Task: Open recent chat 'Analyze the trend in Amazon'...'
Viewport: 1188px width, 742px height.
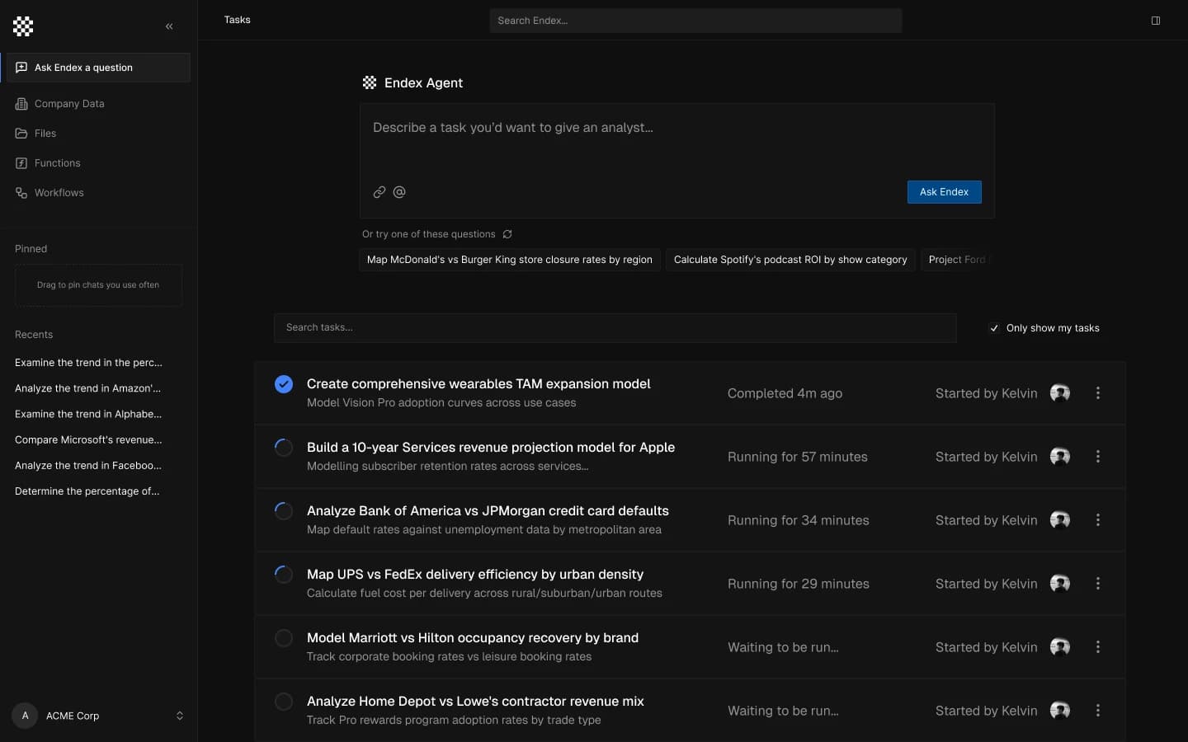Action: [x=87, y=388]
